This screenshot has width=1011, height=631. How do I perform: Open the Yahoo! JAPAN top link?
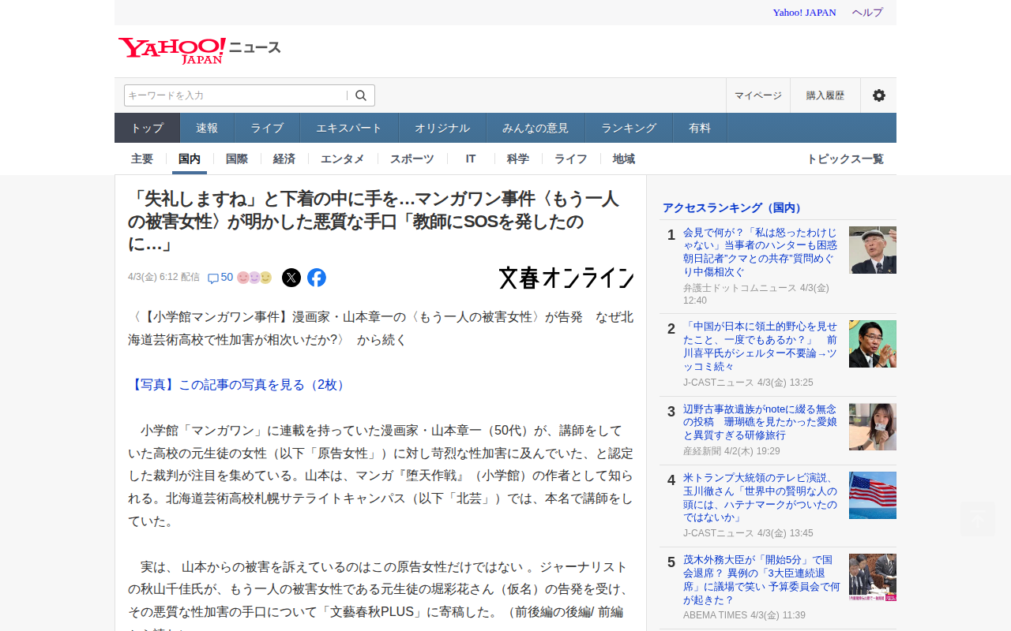(804, 13)
